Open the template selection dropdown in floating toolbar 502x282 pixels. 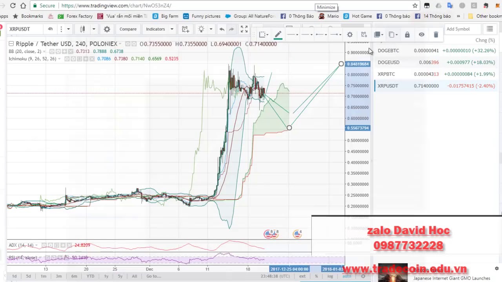pos(264,34)
